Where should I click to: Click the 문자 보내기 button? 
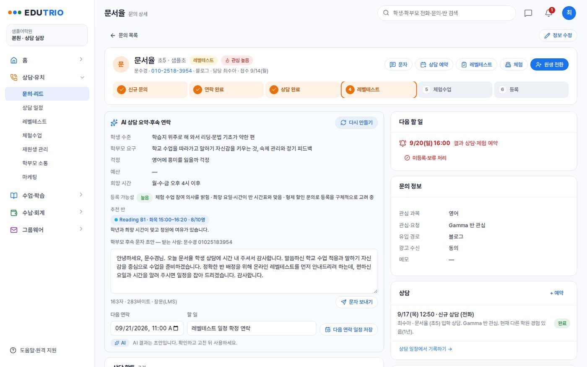pyautogui.click(x=356, y=302)
